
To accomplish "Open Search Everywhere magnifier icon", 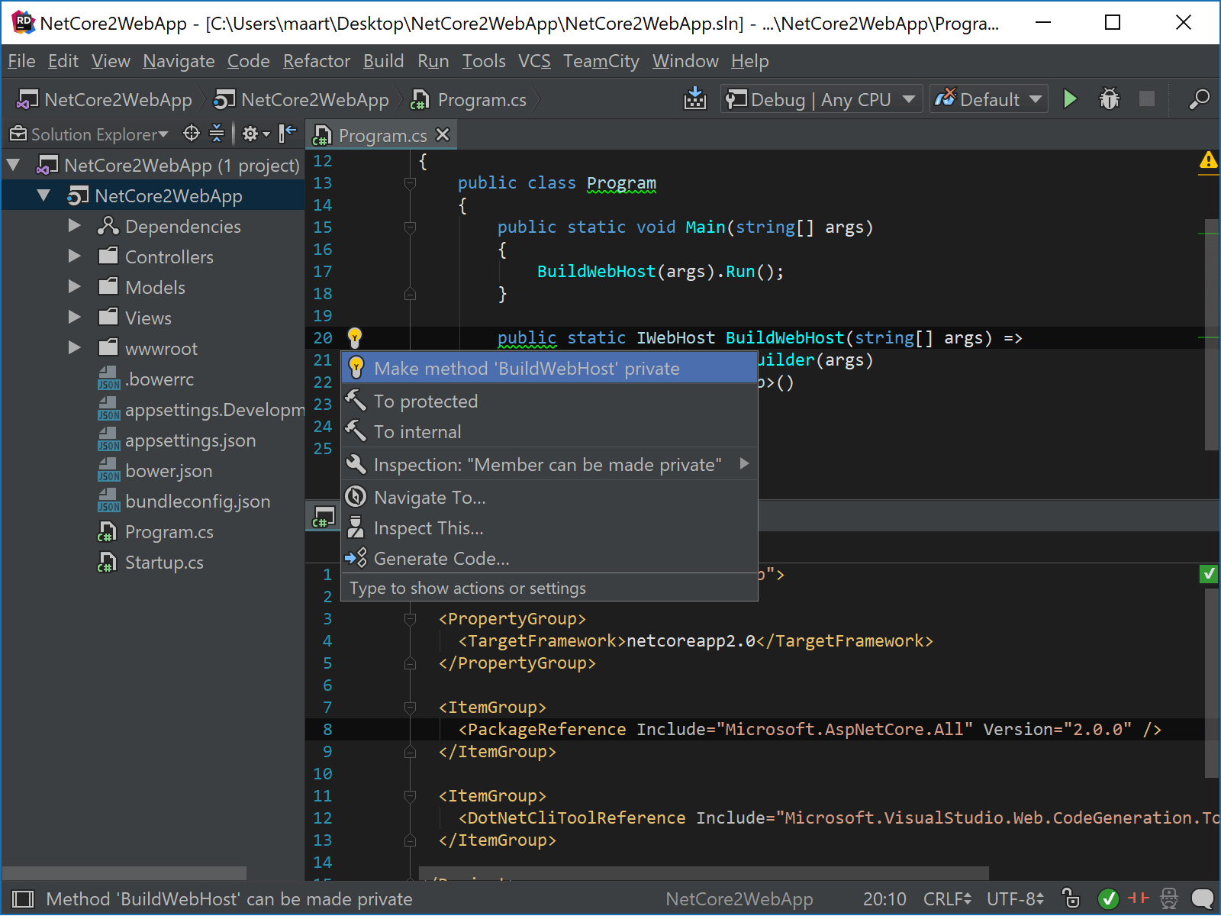I will coord(1199,99).
